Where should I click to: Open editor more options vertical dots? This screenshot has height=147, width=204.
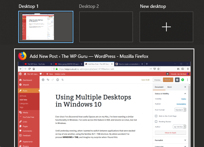(x=188, y=80)
